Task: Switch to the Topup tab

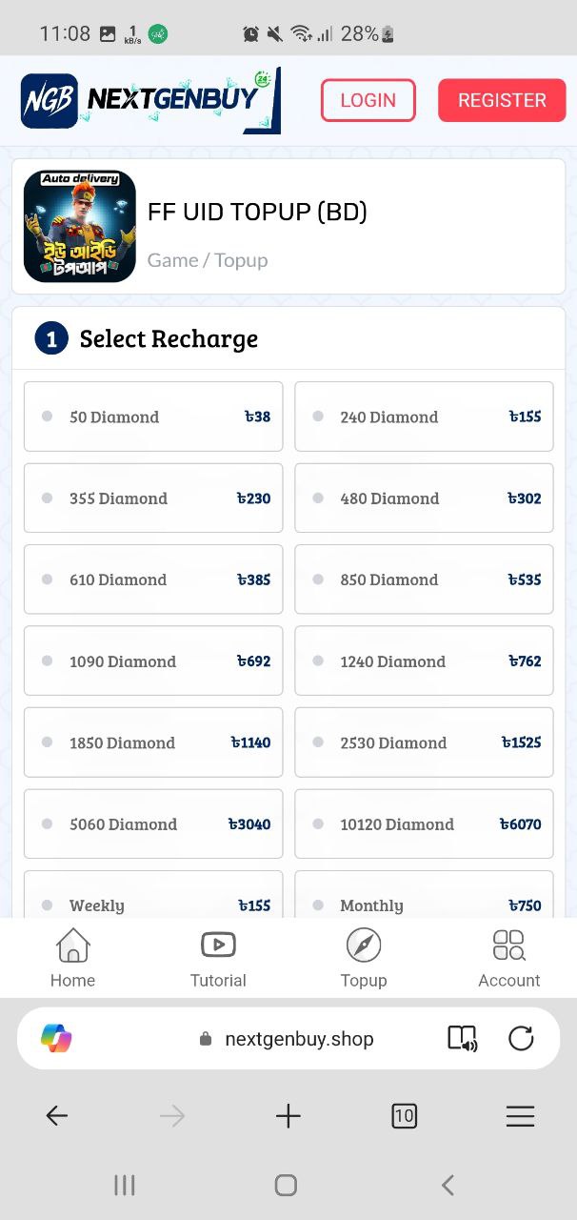Action: click(364, 958)
